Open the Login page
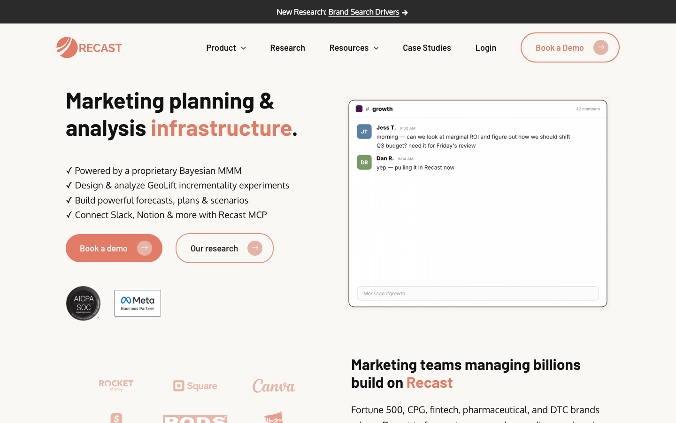 coord(485,48)
